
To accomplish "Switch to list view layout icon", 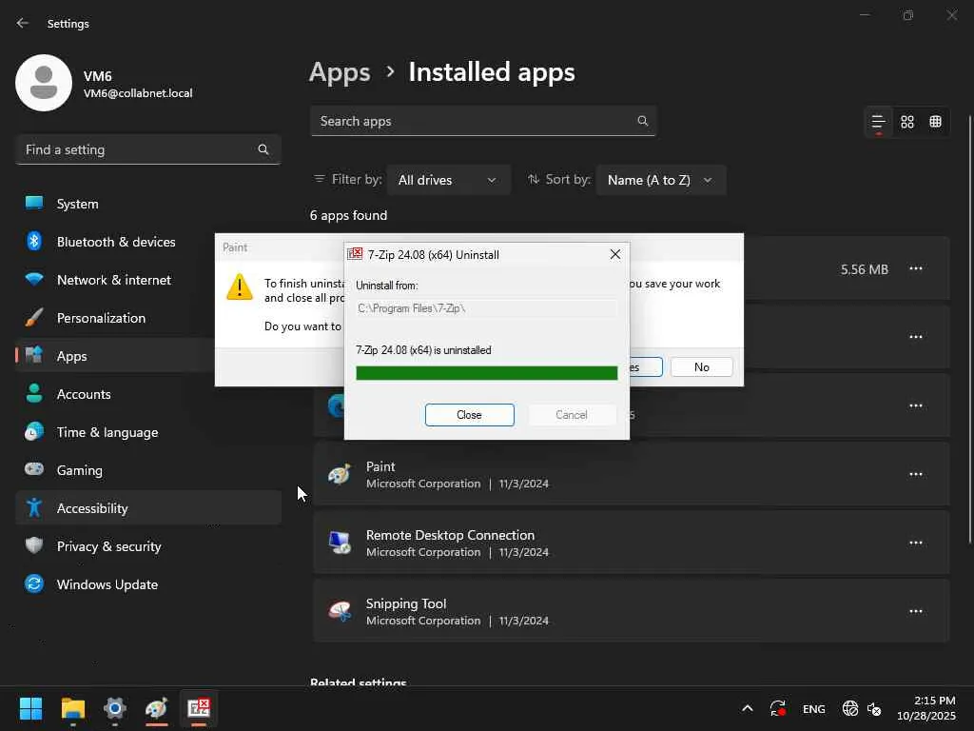I will (x=878, y=122).
